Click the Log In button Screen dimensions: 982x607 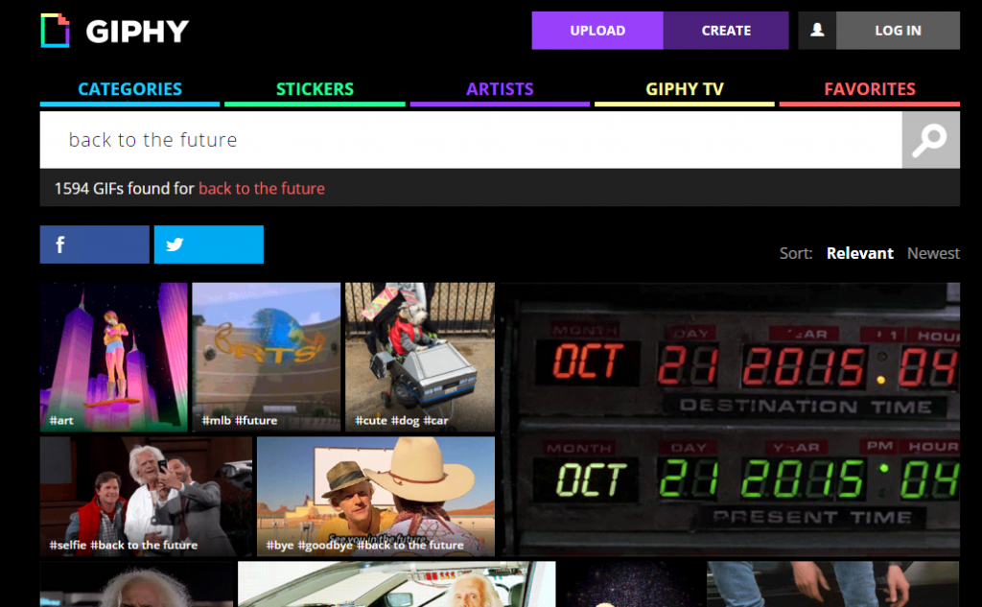(898, 30)
